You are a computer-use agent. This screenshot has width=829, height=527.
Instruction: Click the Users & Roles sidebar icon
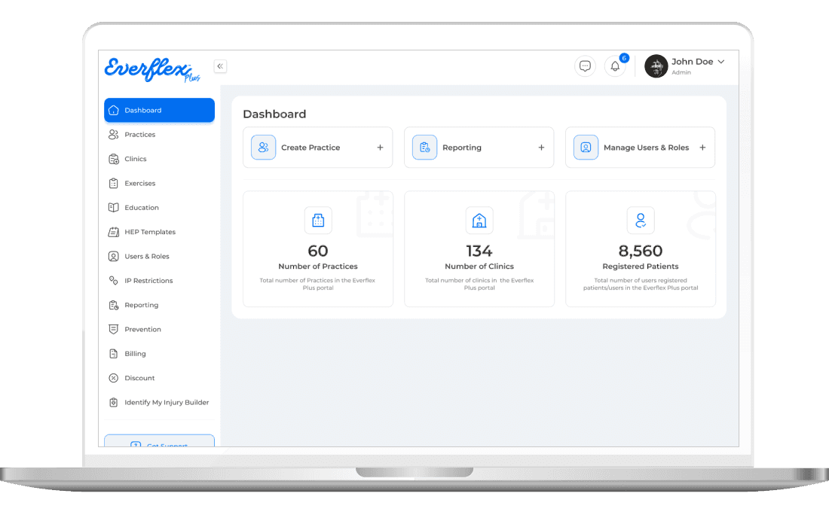coord(113,256)
